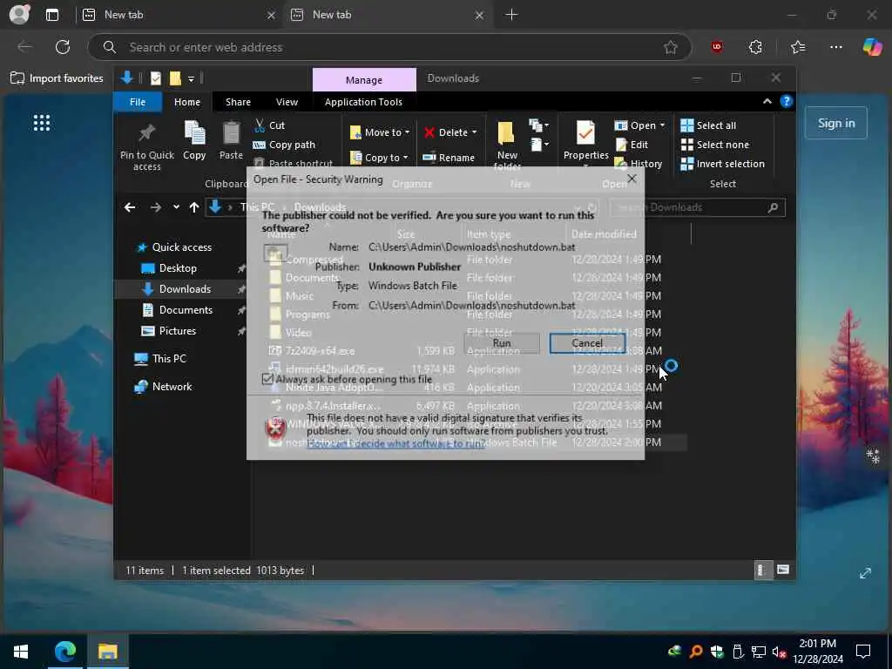Viewport: 892px width, 669px height.
Task: Click Import favorites in the bookmarks bar
Action: pos(57,78)
